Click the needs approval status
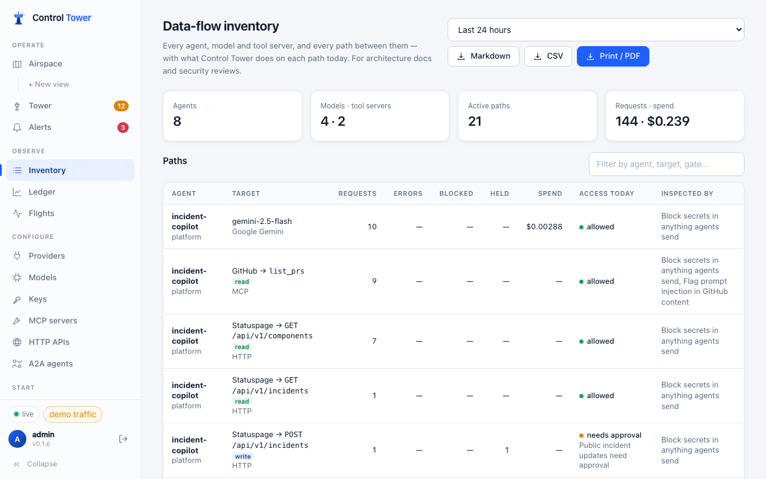Viewport: 766px width, 479px height. point(610,435)
